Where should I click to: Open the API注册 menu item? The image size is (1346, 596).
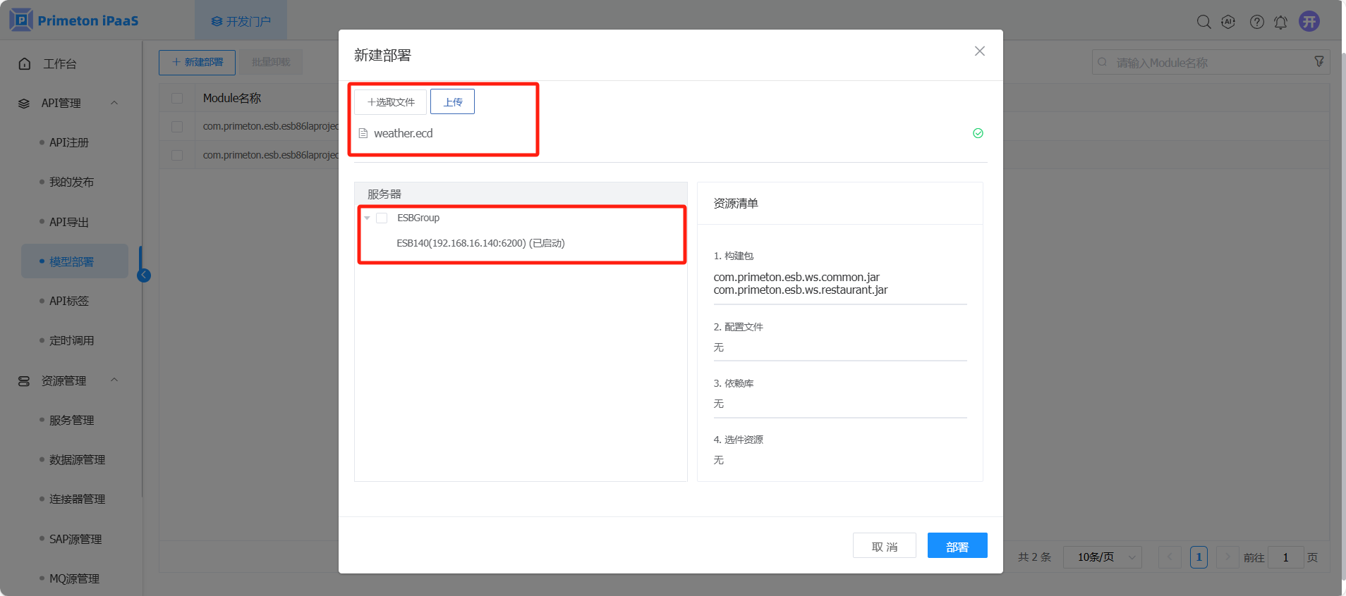(69, 142)
